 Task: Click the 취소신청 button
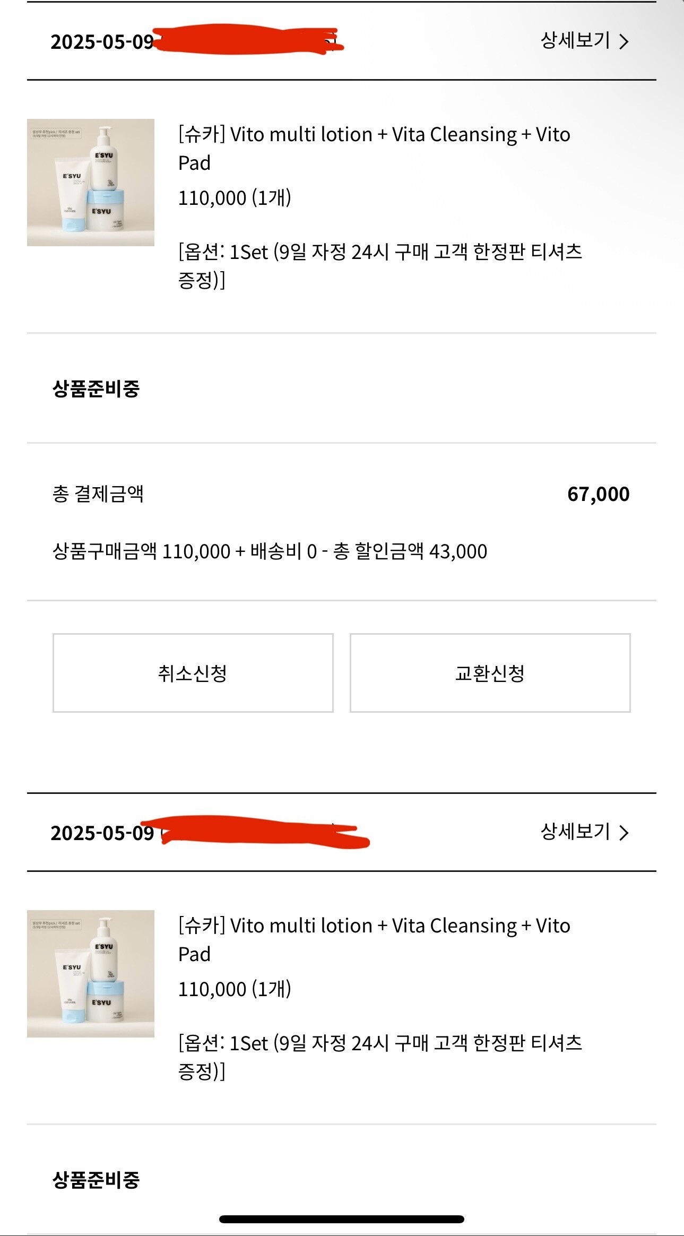193,673
